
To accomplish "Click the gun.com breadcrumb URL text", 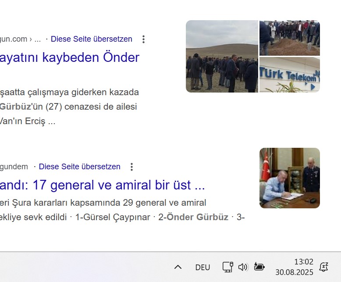I will pyautogui.click(x=20, y=39).
